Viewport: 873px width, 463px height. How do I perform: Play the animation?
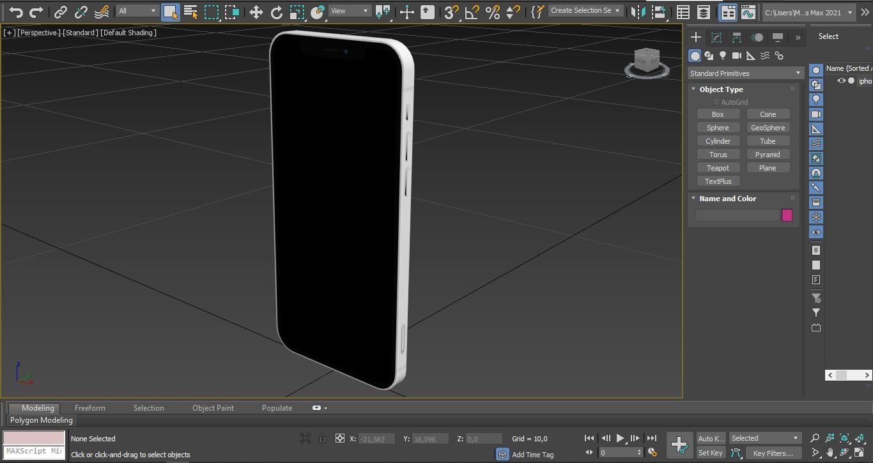click(620, 438)
